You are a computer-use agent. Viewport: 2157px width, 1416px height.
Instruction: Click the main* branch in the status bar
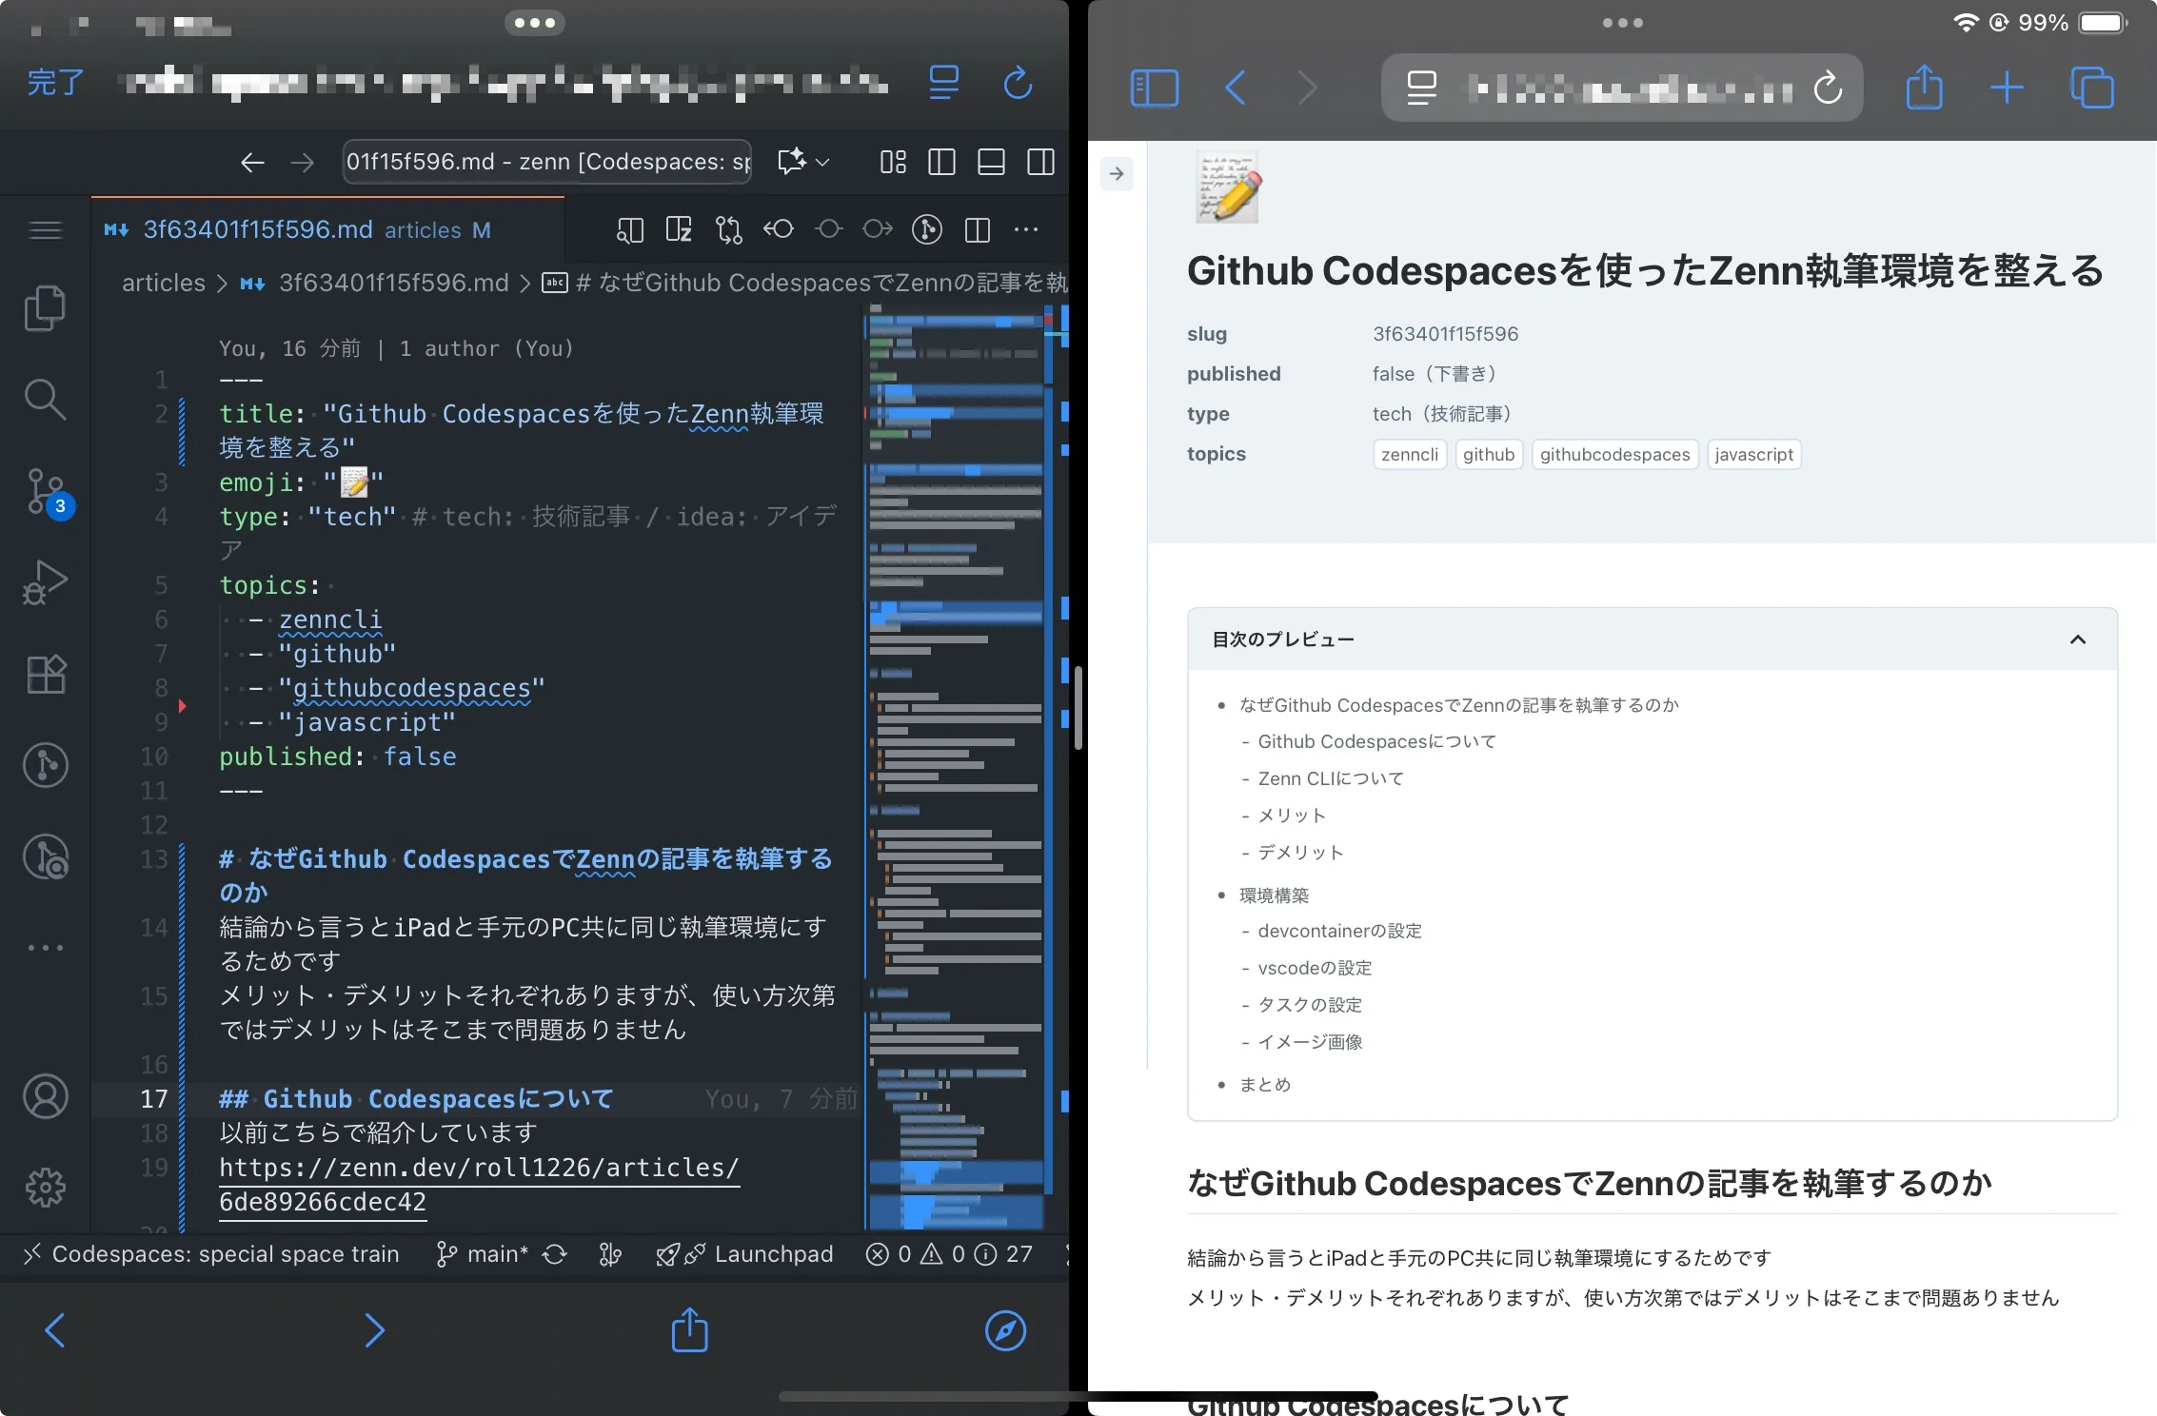point(487,1253)
